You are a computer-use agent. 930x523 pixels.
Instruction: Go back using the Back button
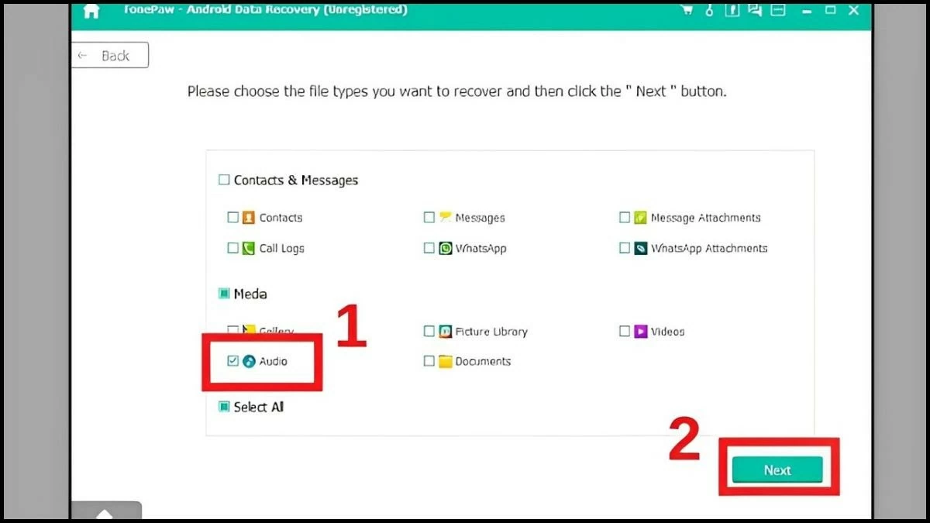(x=110, y=56)
